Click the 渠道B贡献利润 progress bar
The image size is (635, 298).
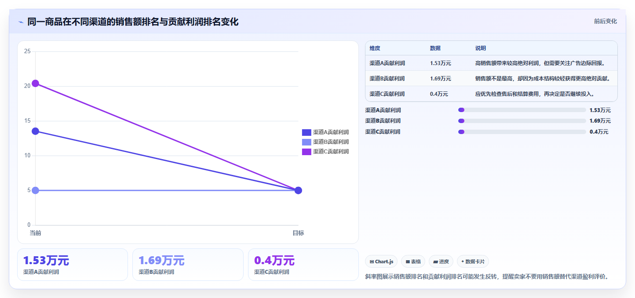pos(522,121)
